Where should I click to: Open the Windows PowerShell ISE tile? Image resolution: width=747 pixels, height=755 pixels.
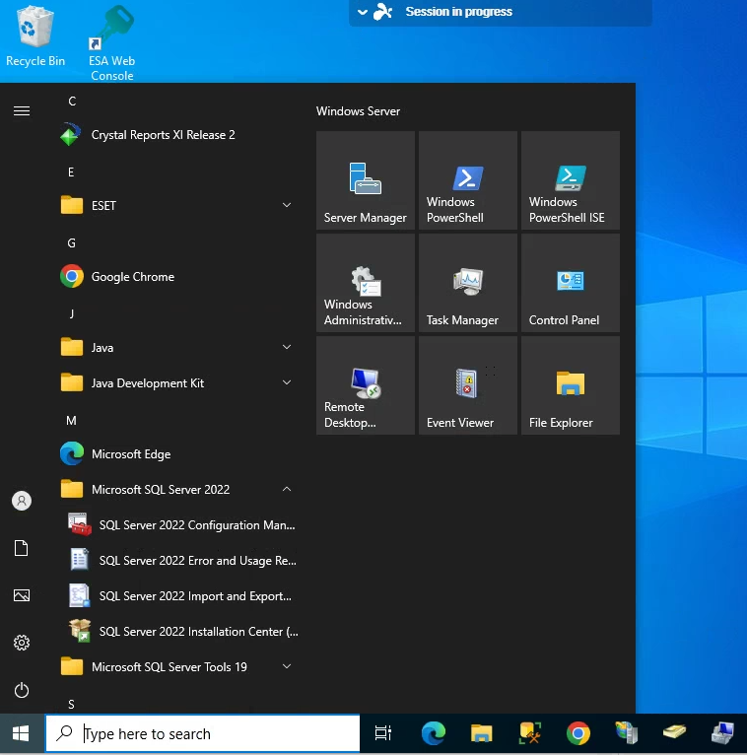(571, 180)
